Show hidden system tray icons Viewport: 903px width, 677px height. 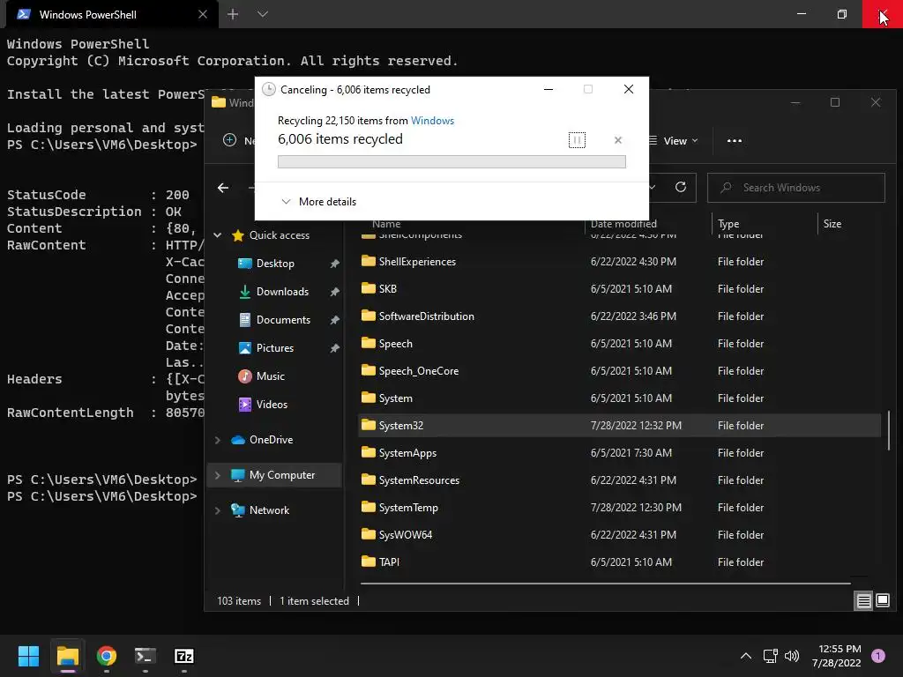pyautogui.click(x=746, y=656)
